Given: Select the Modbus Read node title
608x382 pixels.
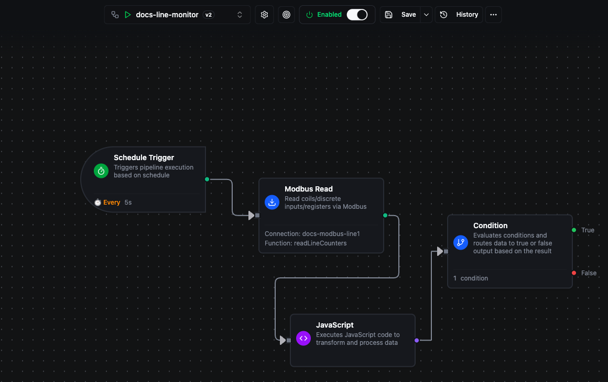Looking at the screenshot, I should coord(309,189).
